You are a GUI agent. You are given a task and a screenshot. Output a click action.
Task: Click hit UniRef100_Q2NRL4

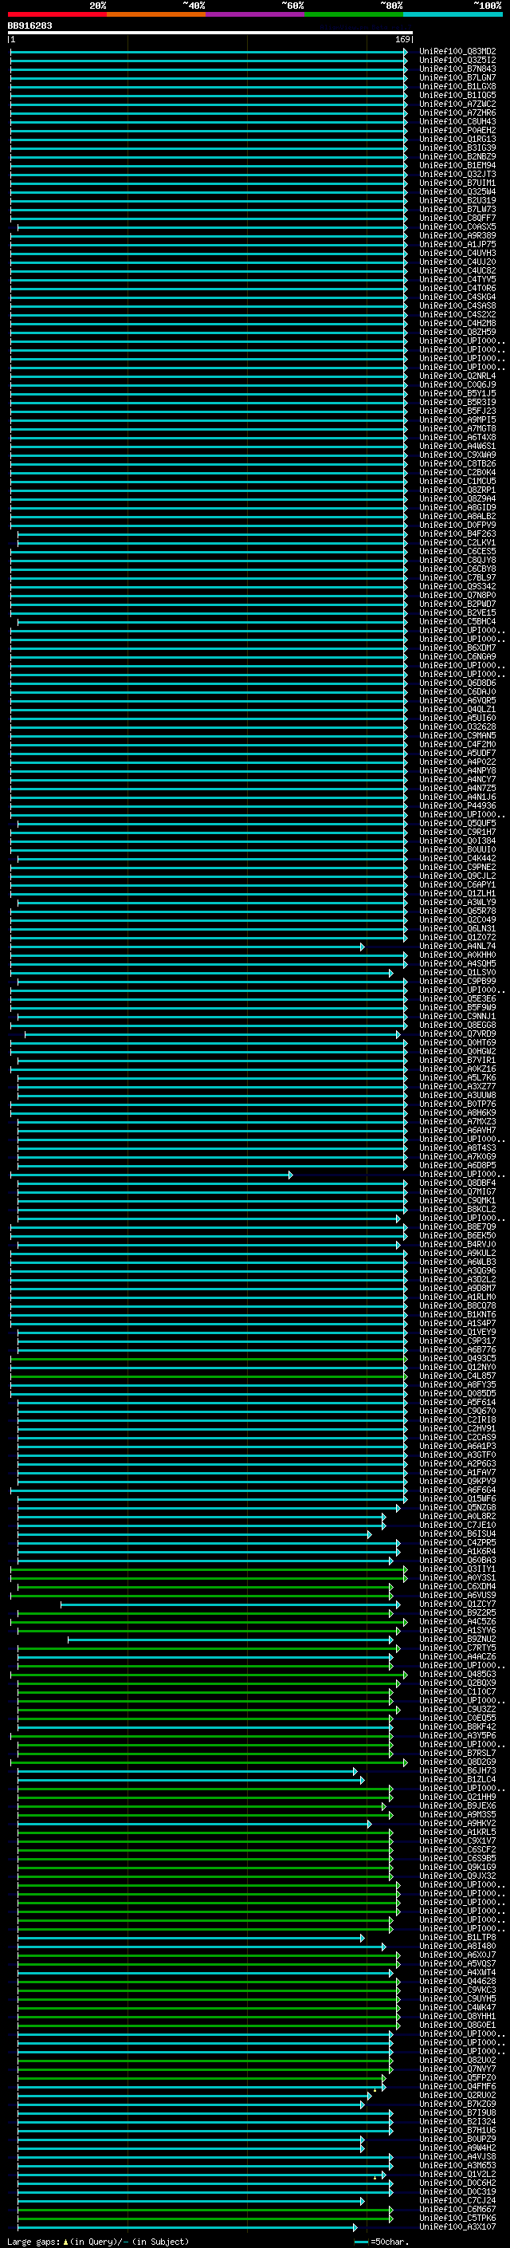pyautogui.click(x=457, y=376)
